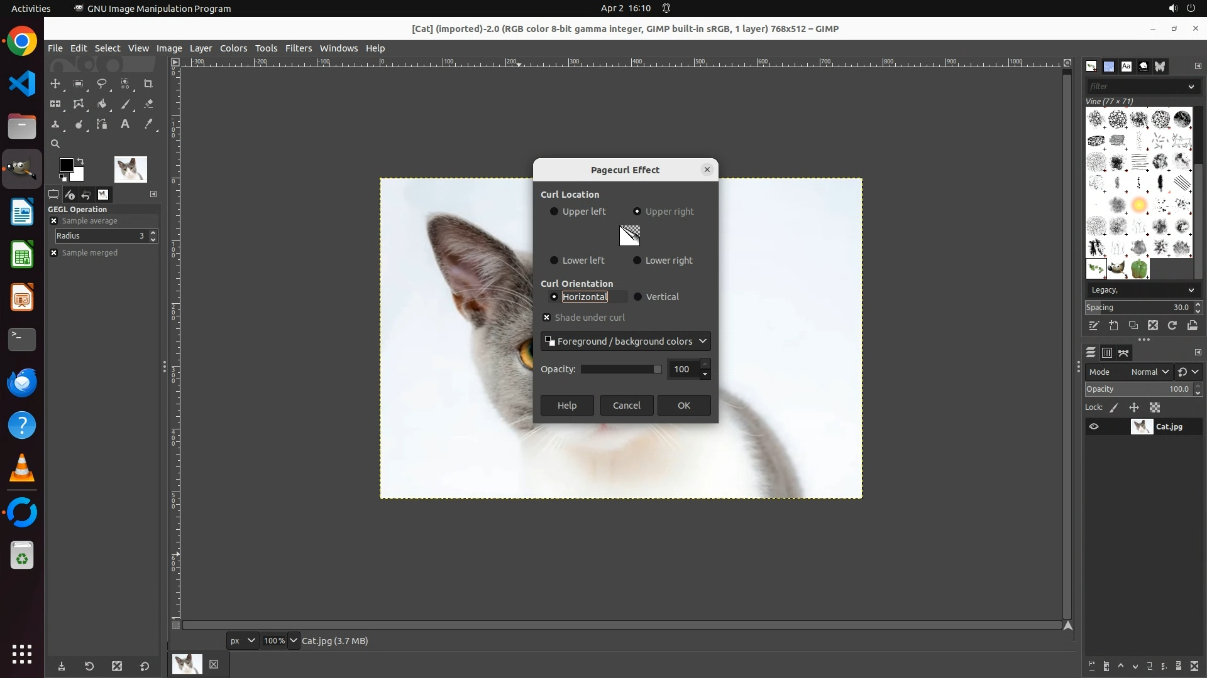Click OK in Pagecurl Effect dialog
The width and height of the screenshot is (1207, 678).
click(x=684, y=406)
